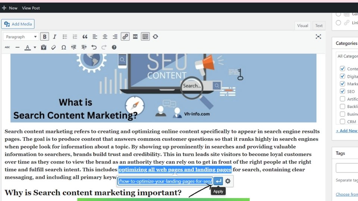
Task: Check the Backli... category checkbox
Action: point(342,106)
